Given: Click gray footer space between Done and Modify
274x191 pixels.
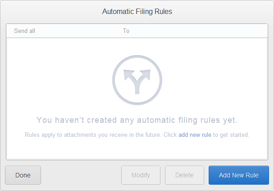Looking at the screenshot, I should click(x=81, y=175).
